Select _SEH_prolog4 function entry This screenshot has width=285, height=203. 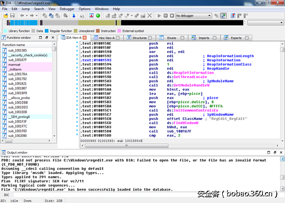[19, 117]
